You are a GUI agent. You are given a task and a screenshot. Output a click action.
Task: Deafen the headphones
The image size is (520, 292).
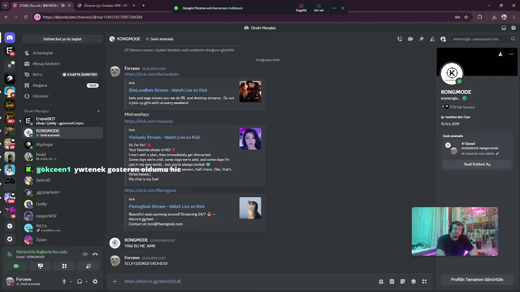click(x=80, y=281)
